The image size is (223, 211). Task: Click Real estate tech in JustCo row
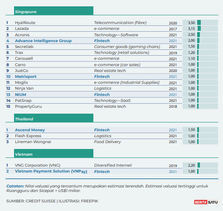[x=110, y=71]
